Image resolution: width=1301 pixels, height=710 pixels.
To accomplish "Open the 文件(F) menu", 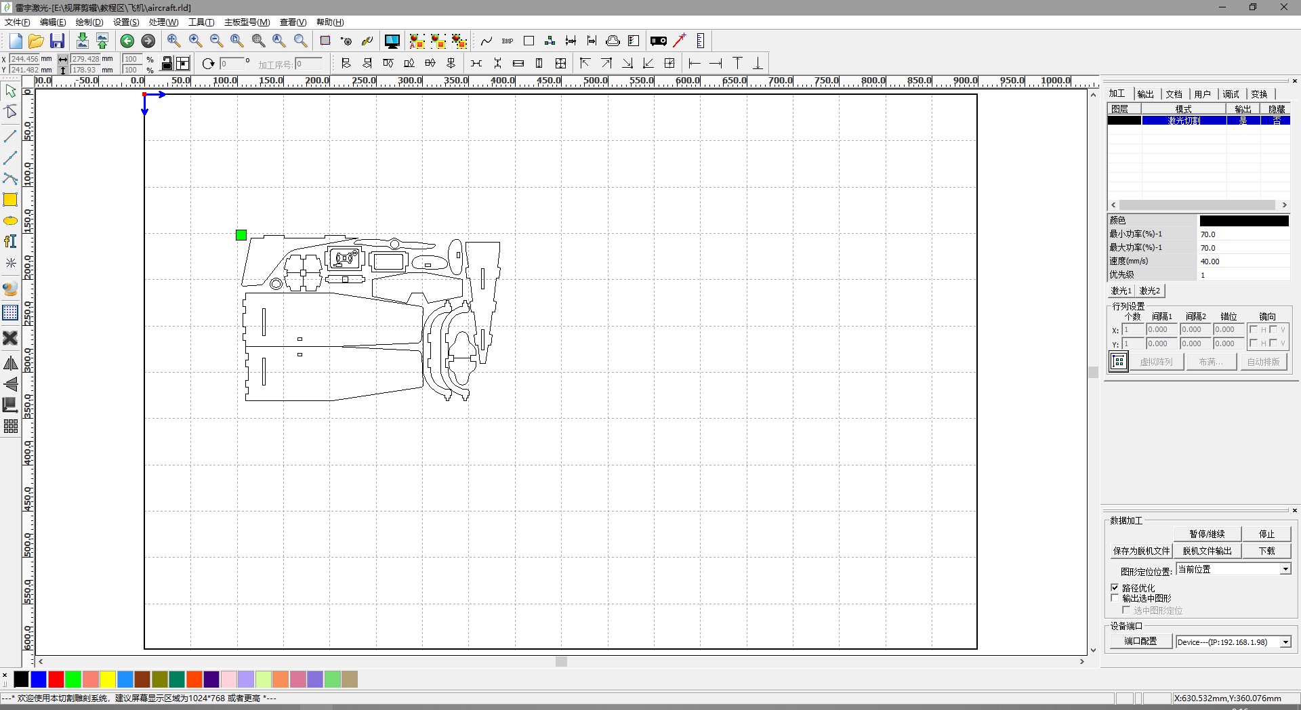I will pos(18,22).
